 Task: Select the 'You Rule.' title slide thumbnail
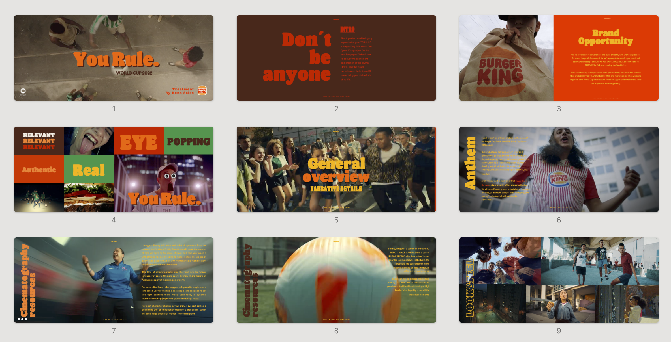point(114,58)
